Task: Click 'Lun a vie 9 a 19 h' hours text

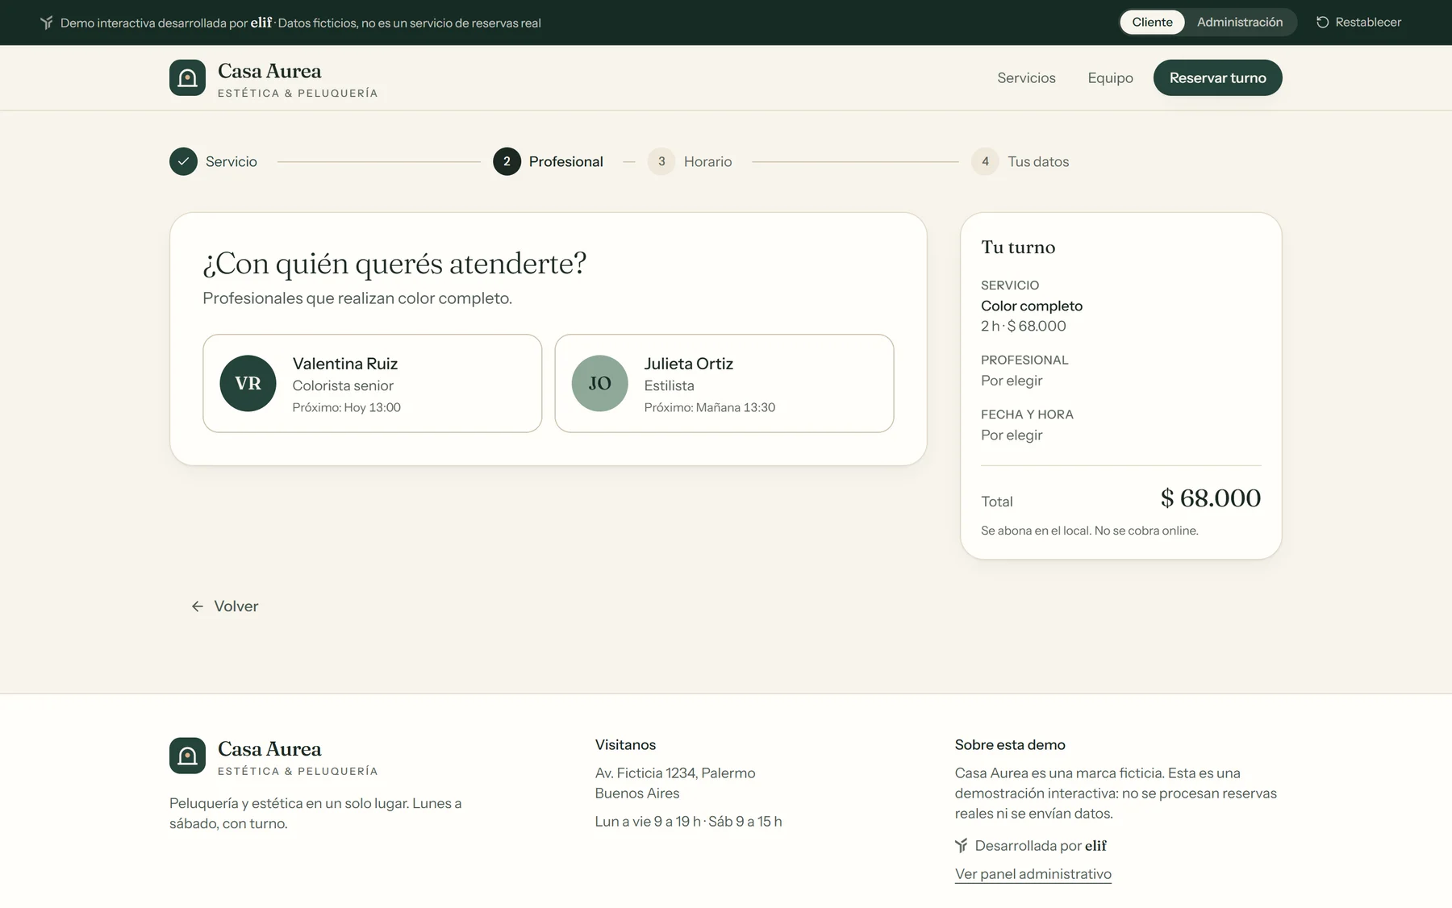Action: click(648, 821)
